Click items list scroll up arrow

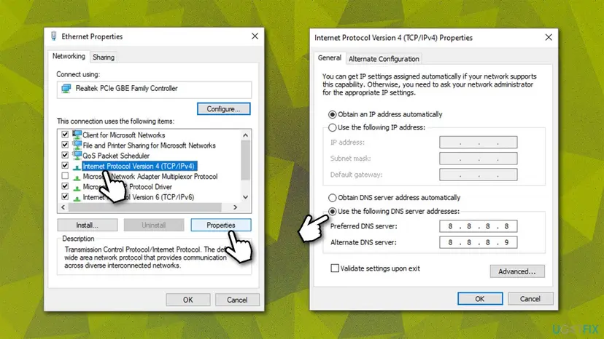coord(246,135)
